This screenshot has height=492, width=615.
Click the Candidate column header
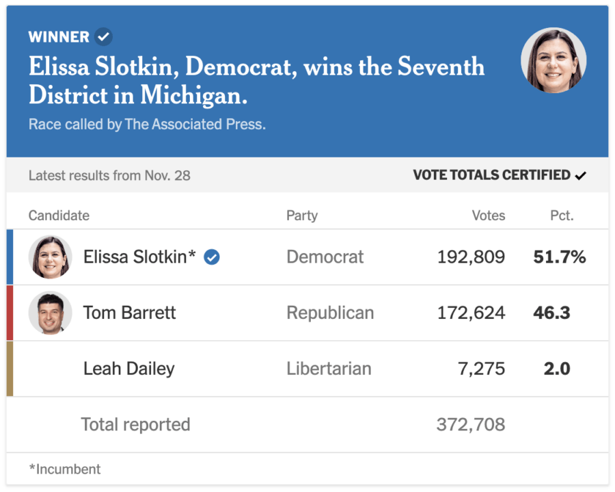tap(59, 216)
